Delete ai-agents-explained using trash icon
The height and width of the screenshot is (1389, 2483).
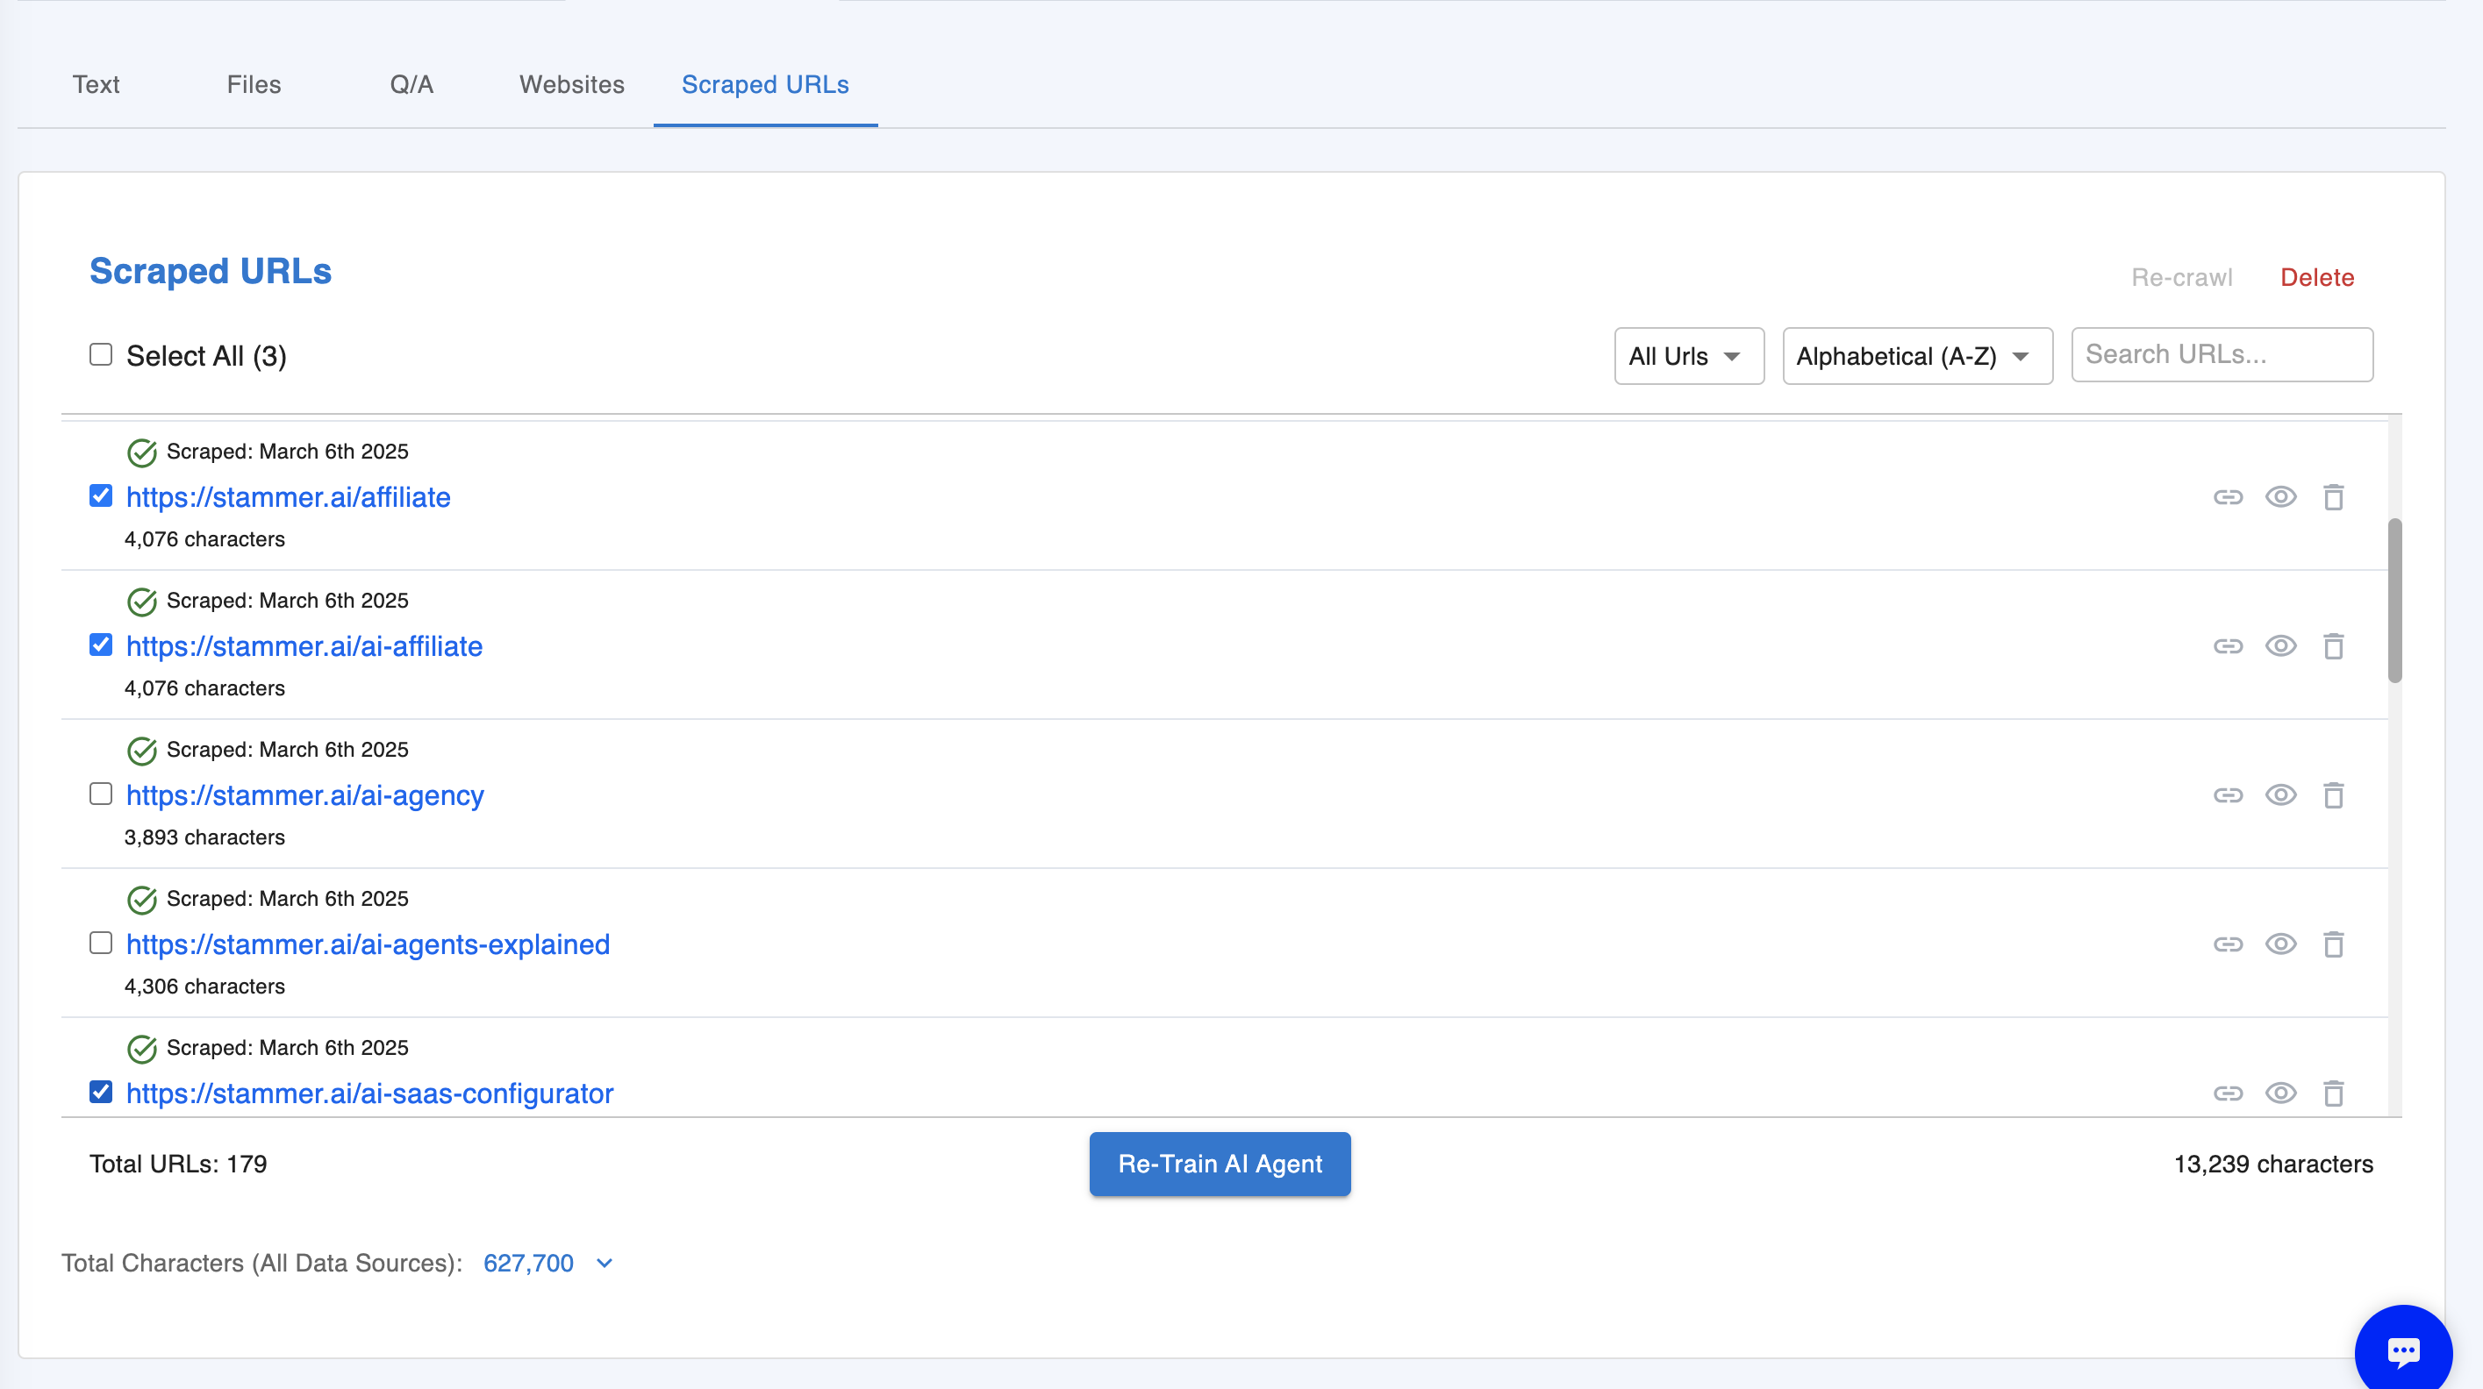pos(2334,945)
